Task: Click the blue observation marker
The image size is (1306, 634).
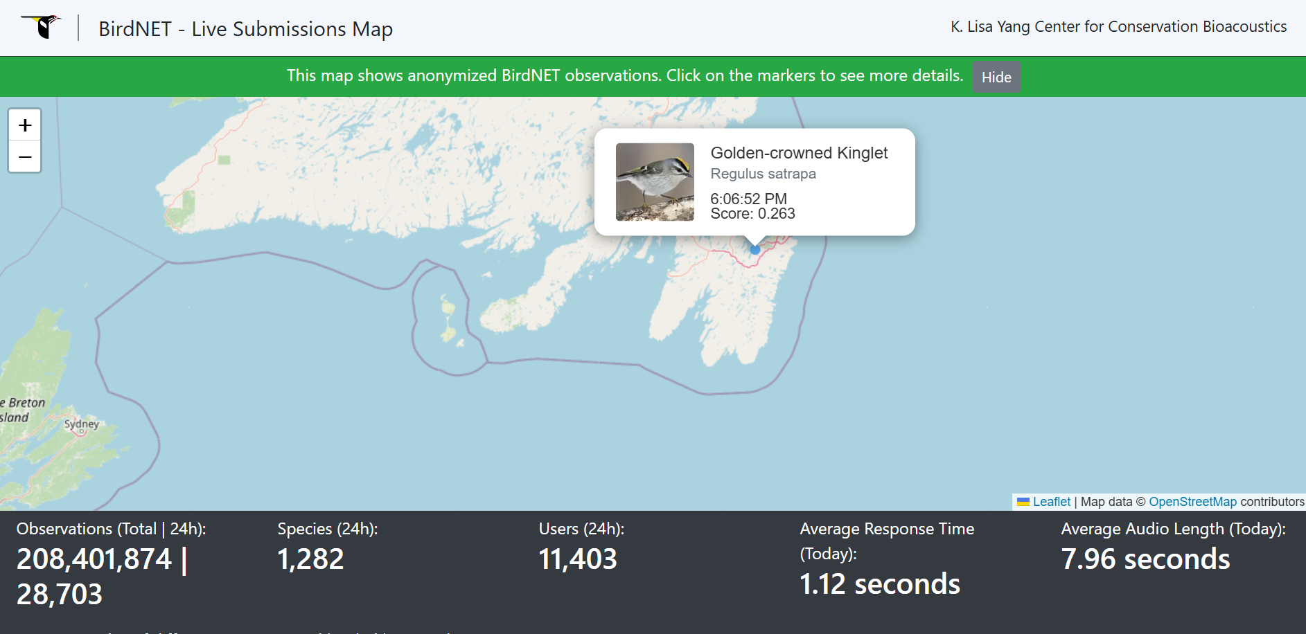Action: [x=755, y=250]
